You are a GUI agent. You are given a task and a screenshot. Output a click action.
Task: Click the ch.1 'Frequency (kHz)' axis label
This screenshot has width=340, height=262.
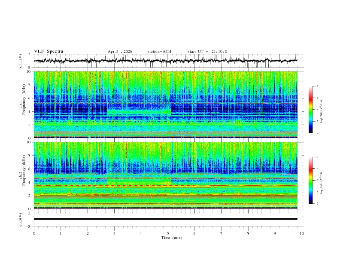24,99
